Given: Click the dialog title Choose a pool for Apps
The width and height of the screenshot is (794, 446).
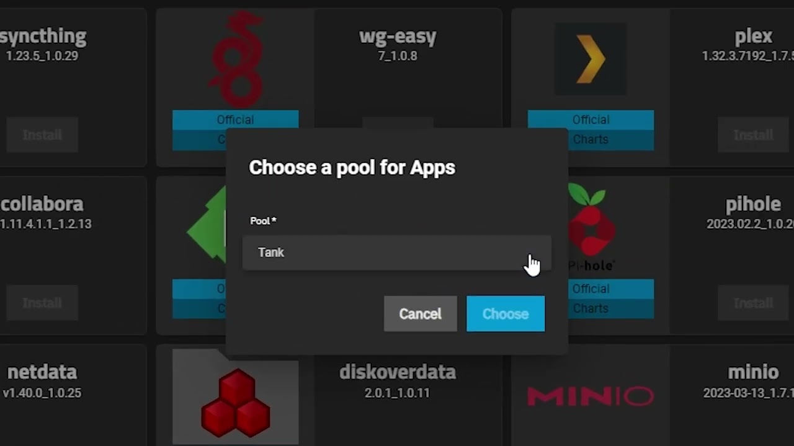Looking at the screenshot, I should (x=352, y=168).
